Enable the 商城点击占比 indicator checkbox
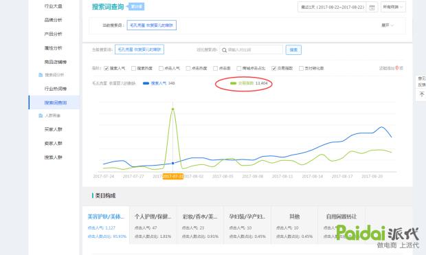Screen dimensions: 426x255 click(x=239, y=68)
